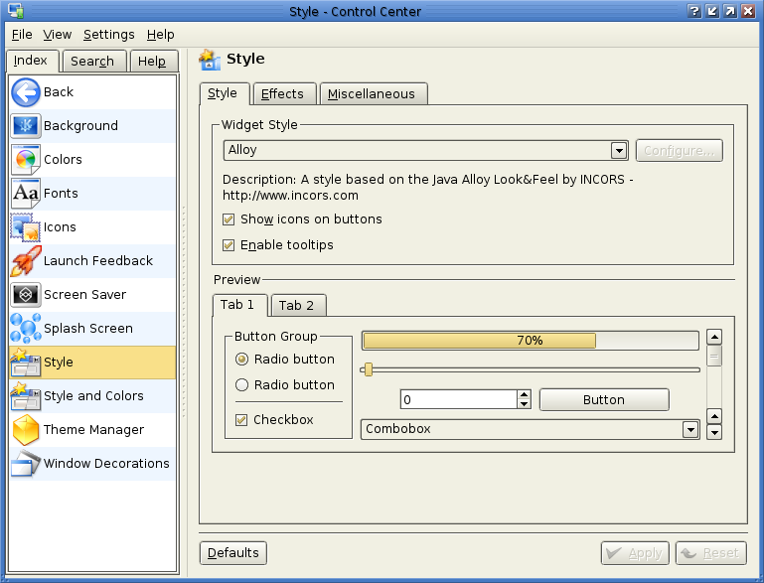The image size is (764, 583).
Task: Click the Configure... button
Action: click(x=680, y=151)
